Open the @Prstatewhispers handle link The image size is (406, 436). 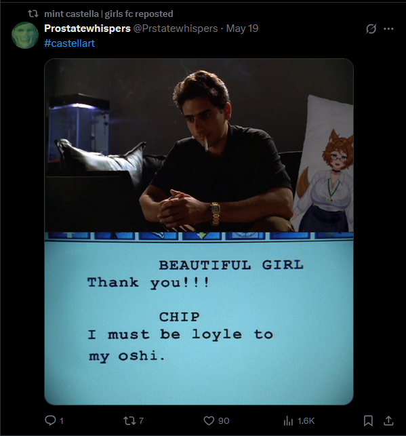tap(176, 28)
